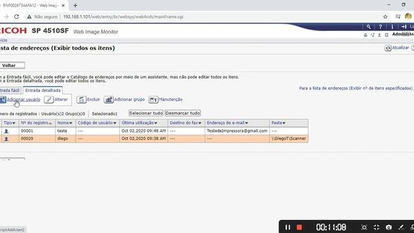Switch to the Entrada fácil tab
Viewport: 414px width, 233px height.
pyautogui.click(x=10, y=91)
